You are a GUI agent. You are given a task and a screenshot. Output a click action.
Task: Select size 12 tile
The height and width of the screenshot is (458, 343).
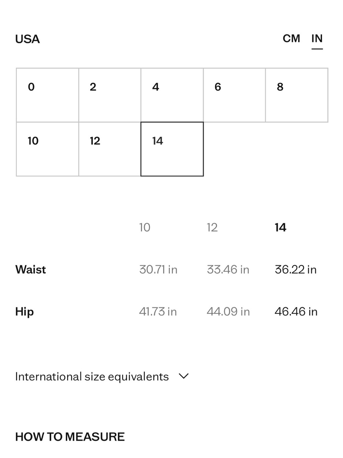110,149
